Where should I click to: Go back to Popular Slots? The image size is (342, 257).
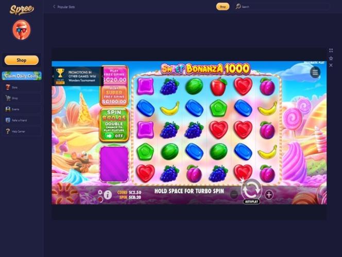click(x=64, y=7)
